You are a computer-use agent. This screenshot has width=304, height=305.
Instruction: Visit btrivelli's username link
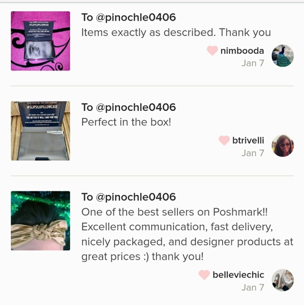[248, 140]
